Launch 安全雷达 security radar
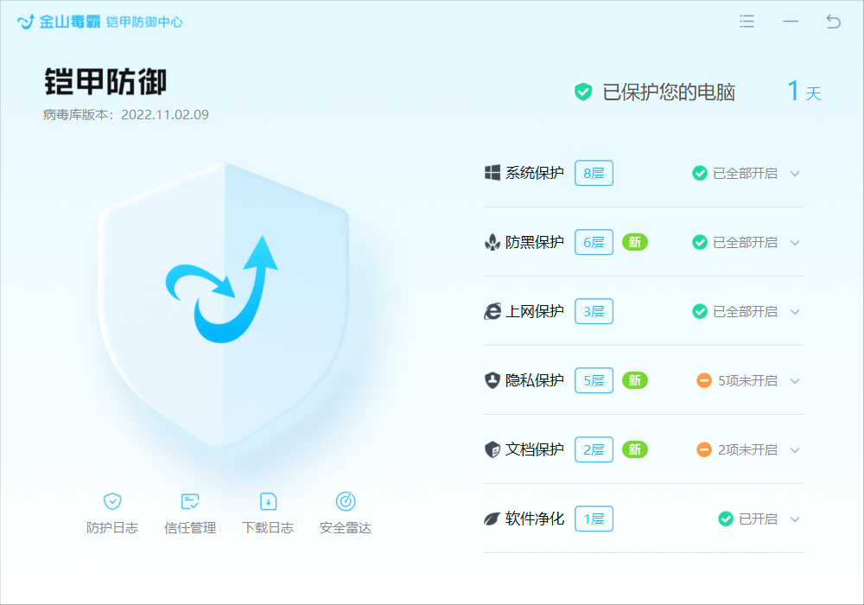 [x=345, y=512]
